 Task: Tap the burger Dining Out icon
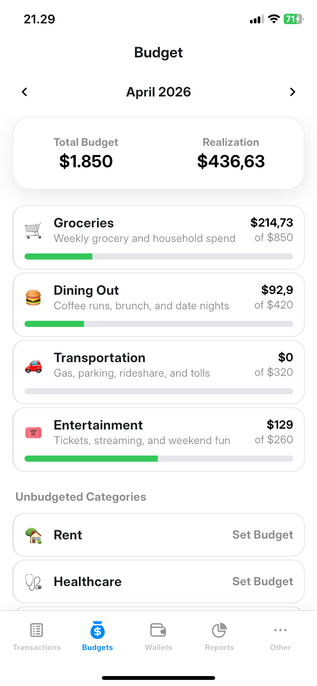click(33, 297)
